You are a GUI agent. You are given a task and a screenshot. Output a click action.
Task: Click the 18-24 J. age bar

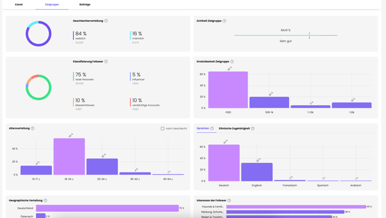click(x=69, y=156)
